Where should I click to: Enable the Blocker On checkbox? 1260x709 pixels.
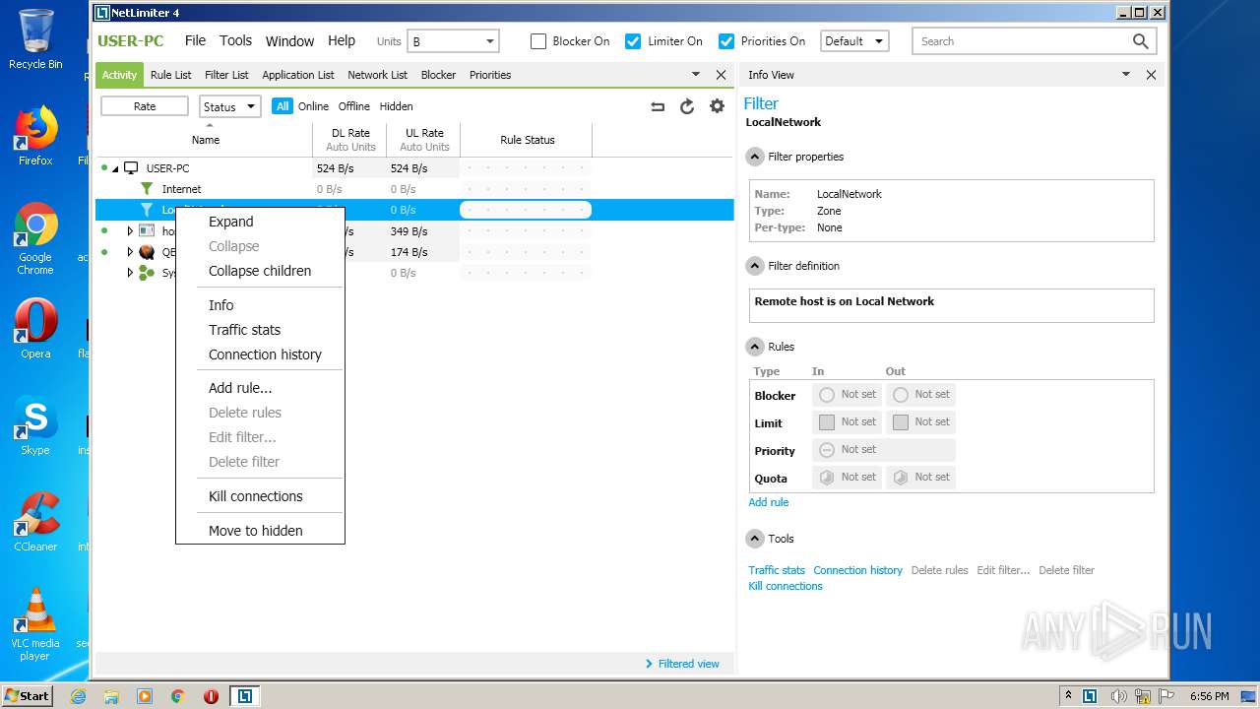tap(537, 41)
